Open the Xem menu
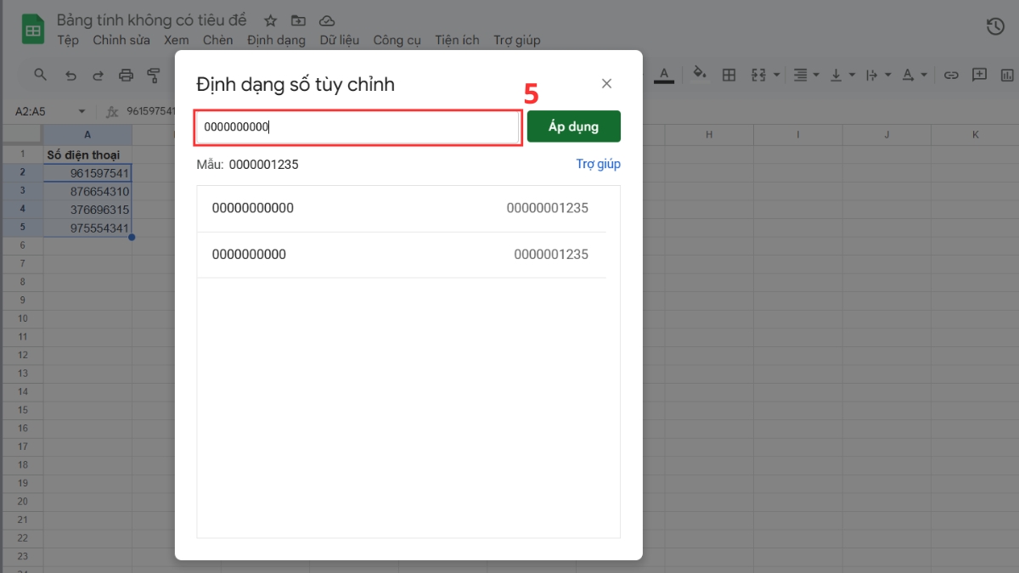1019x573 pixels. pos(177,40)
